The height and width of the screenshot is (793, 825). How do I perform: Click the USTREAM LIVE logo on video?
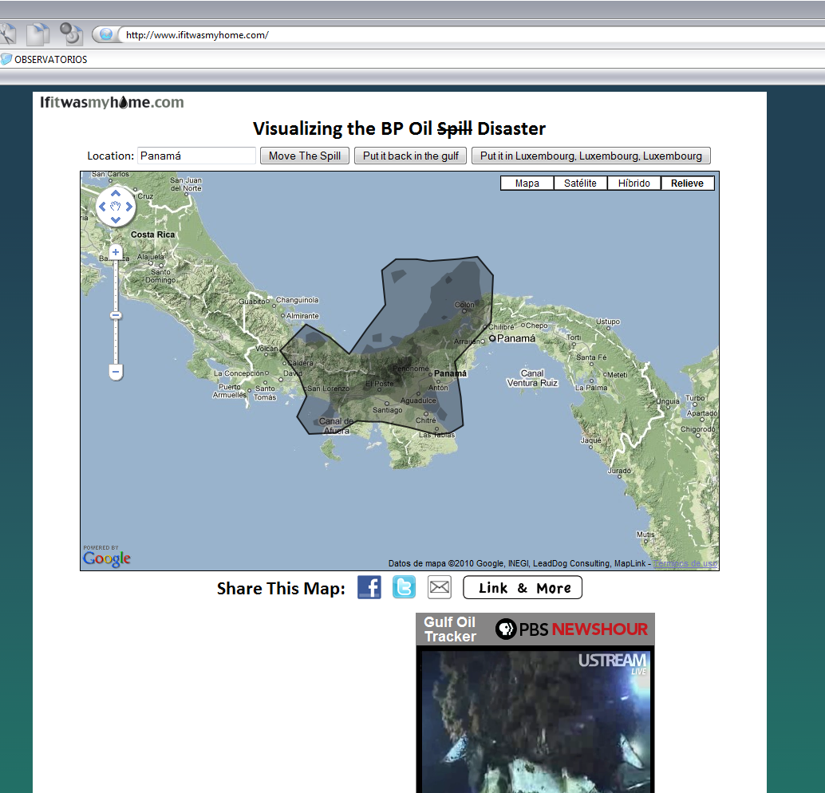coord(613,663)
